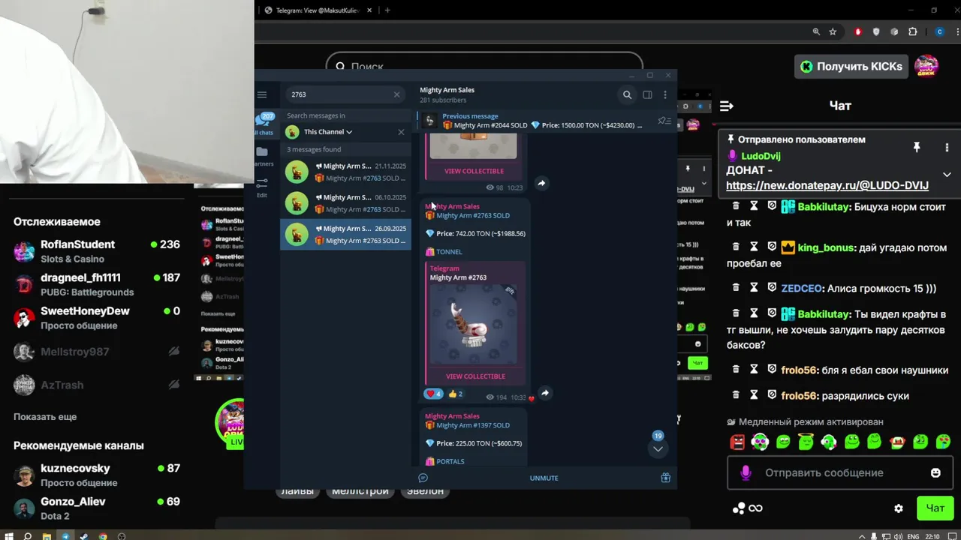The width and height of the screenshot is (961, 540).
Task: Open pinned message three-dot options
Action: click(947, 147)
